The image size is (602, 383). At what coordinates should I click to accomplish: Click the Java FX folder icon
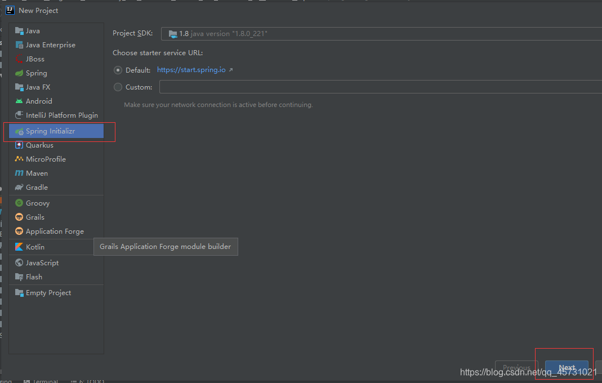coord(19,87)
